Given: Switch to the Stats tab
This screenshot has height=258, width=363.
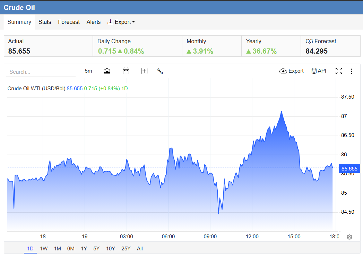Looking at the screenshot, I should coord(45,22).
